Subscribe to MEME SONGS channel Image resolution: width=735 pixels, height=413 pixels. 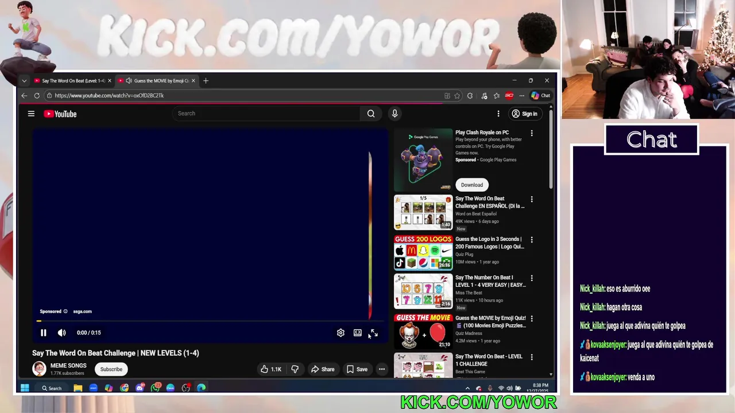[111, 369]
